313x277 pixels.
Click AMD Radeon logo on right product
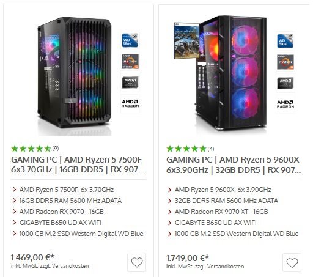[285, 104]
